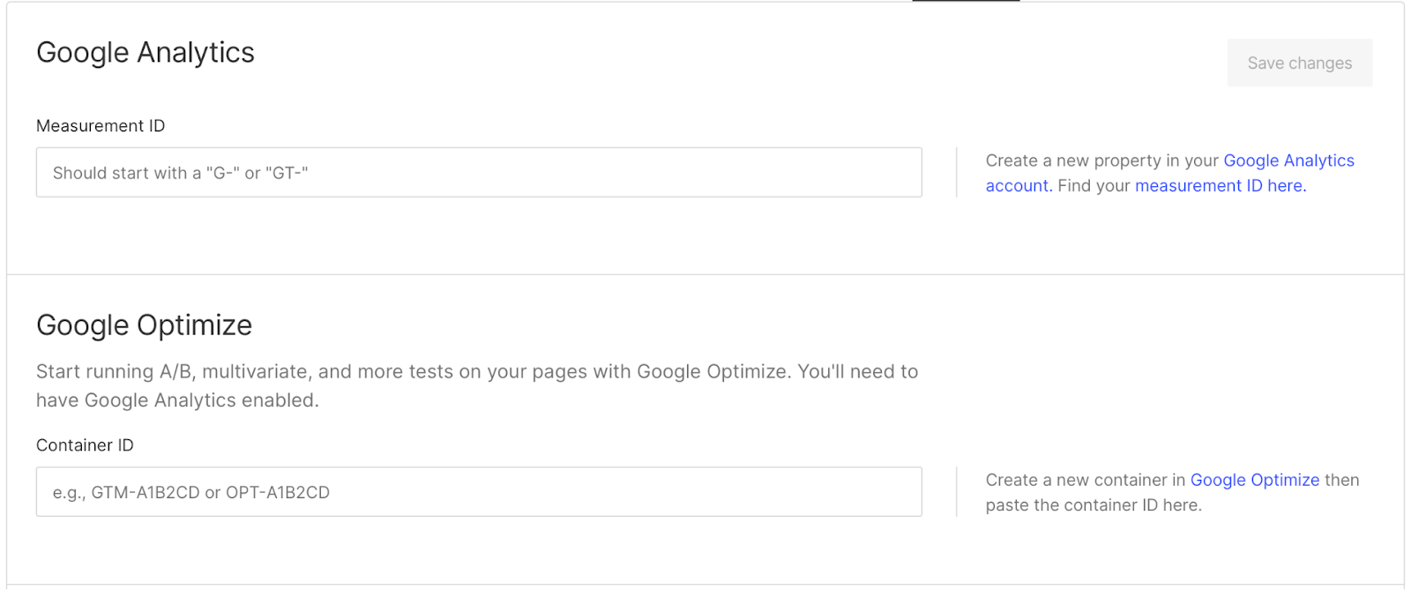The image size is (1411, 590).
Task: Open the Google Optimize link in help text
Action: click(1255, 480)
